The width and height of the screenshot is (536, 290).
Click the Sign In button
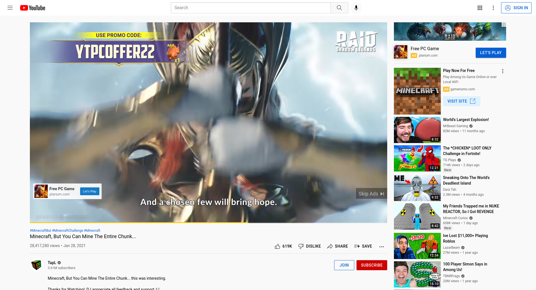pyautogui.click(x=516, y=8)
